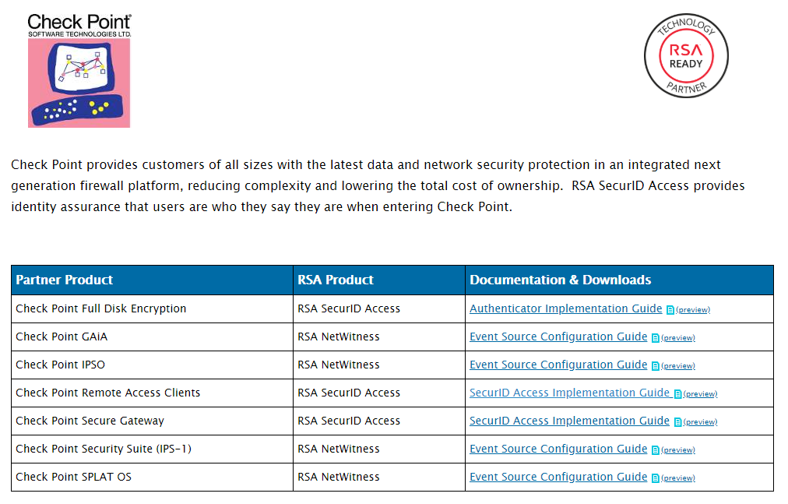Click document icon in Check Point SPLAT OS row

[655, 478]
